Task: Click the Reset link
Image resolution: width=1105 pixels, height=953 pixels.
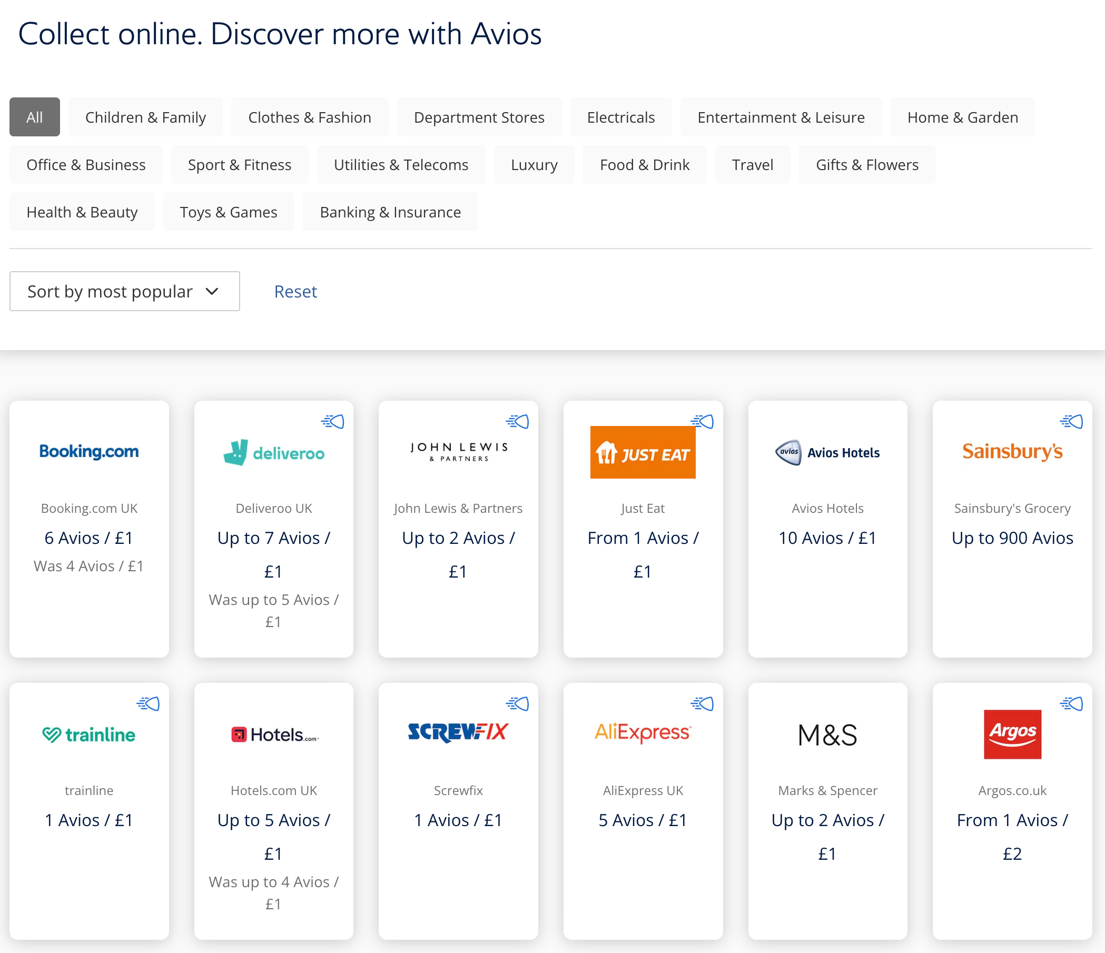Action: pos(295,291)
